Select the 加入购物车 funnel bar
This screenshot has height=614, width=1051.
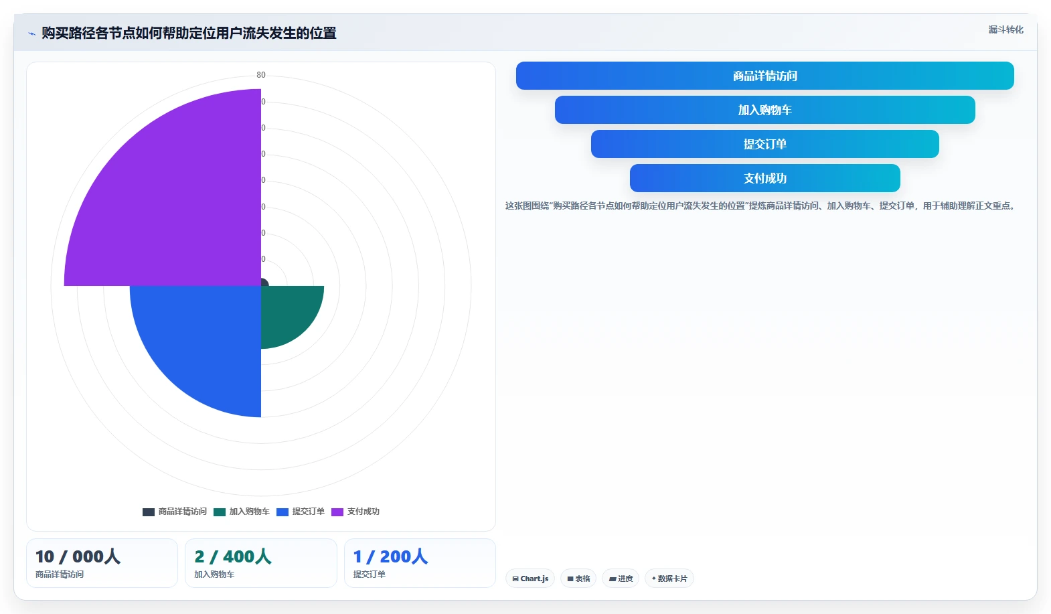point(764,110)
